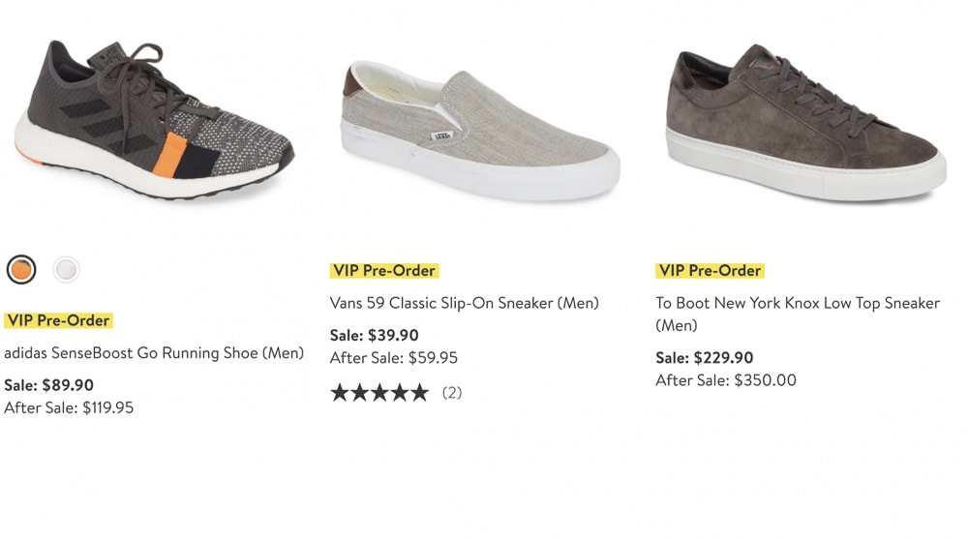
Task: Click VIP Pre-Order badge on Vans sneaker
Action: (384, 270)
